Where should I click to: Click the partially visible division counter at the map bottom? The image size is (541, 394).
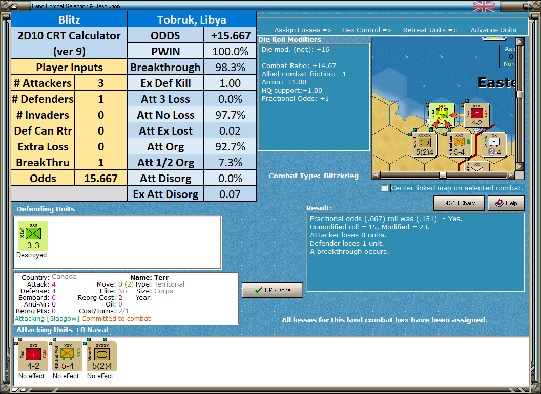pyautogui.click(x=476, y=166)
